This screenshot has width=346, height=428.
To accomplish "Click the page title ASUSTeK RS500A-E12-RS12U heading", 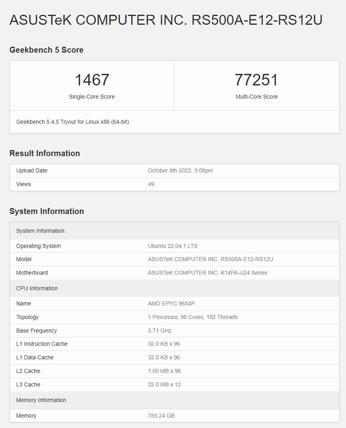I will coord(166,20).
